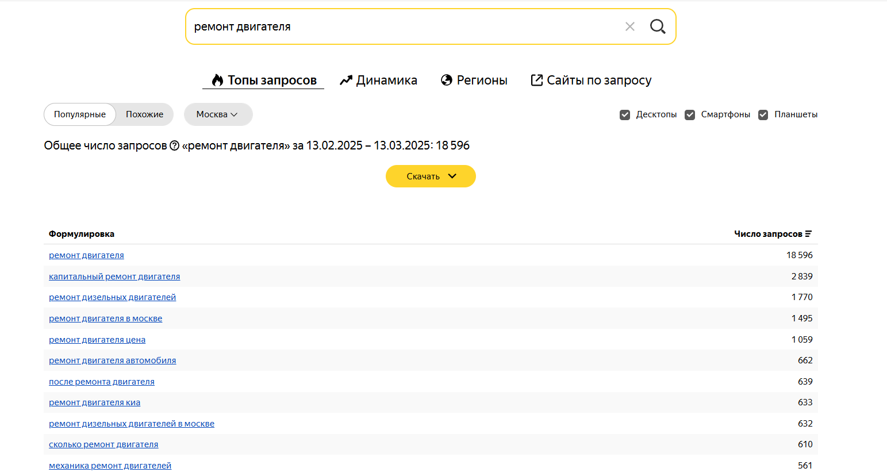Open механика ремонт двигателей link
Viewport: 887px width, 476px height.
click(110, 466)
